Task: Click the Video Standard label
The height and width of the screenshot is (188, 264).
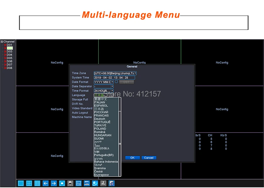Action: [x=82, y=108]
